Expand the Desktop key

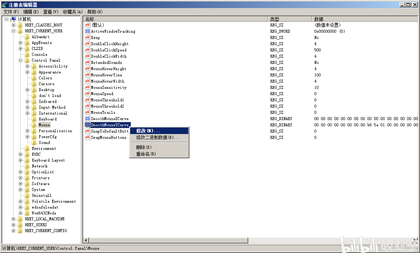click(27, 90)
